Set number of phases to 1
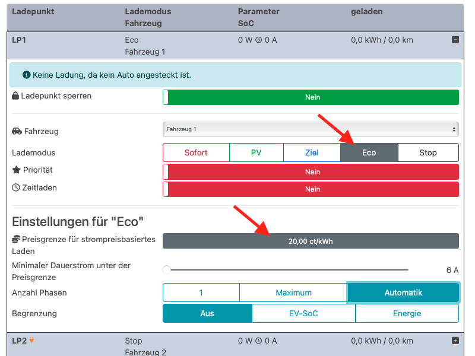Screen dimensions: 475x356 click(x=201, y=293)
